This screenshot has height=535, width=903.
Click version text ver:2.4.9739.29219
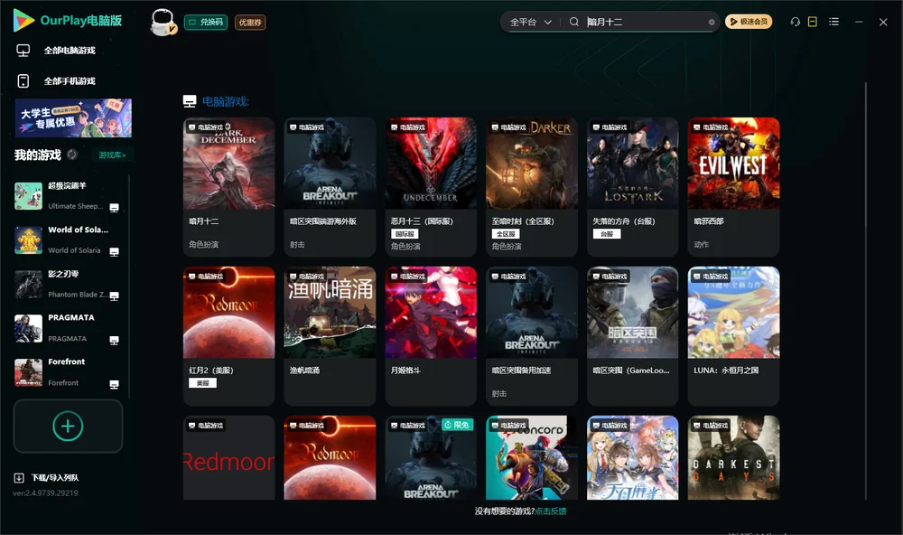45,493
